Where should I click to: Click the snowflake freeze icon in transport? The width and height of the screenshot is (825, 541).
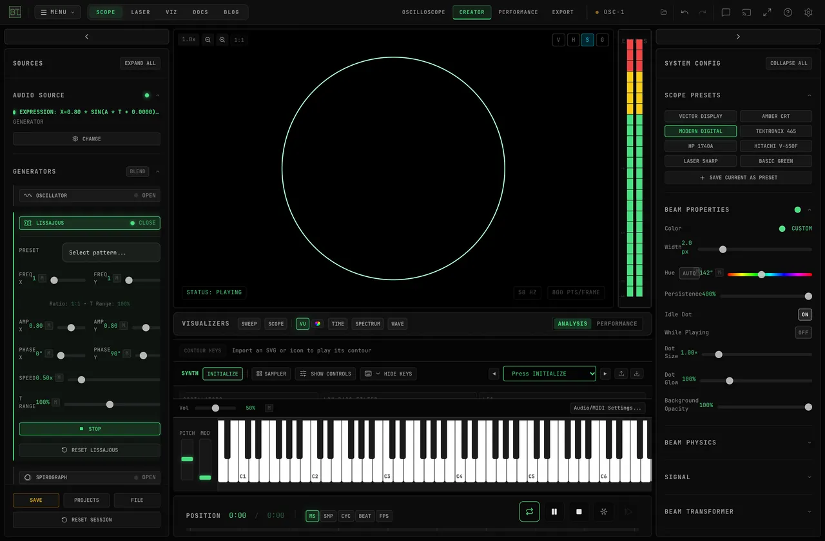[x=604, y=512]
